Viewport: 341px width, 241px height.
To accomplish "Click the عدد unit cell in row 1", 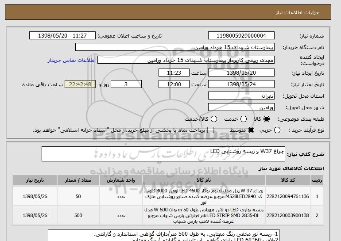I will coord(121,196).
